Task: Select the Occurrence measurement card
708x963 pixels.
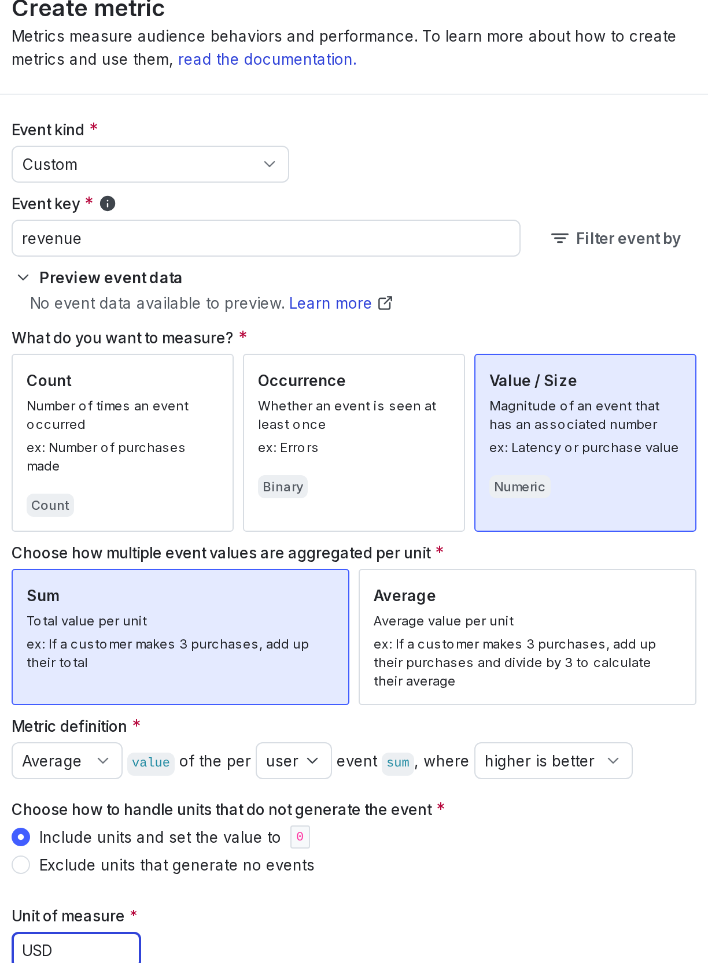Action: point(354,442)
